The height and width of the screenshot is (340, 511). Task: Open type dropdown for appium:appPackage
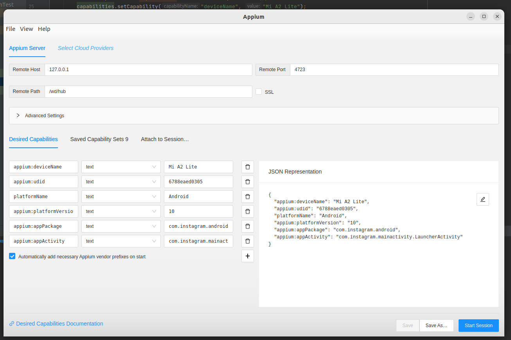(121, 226)
